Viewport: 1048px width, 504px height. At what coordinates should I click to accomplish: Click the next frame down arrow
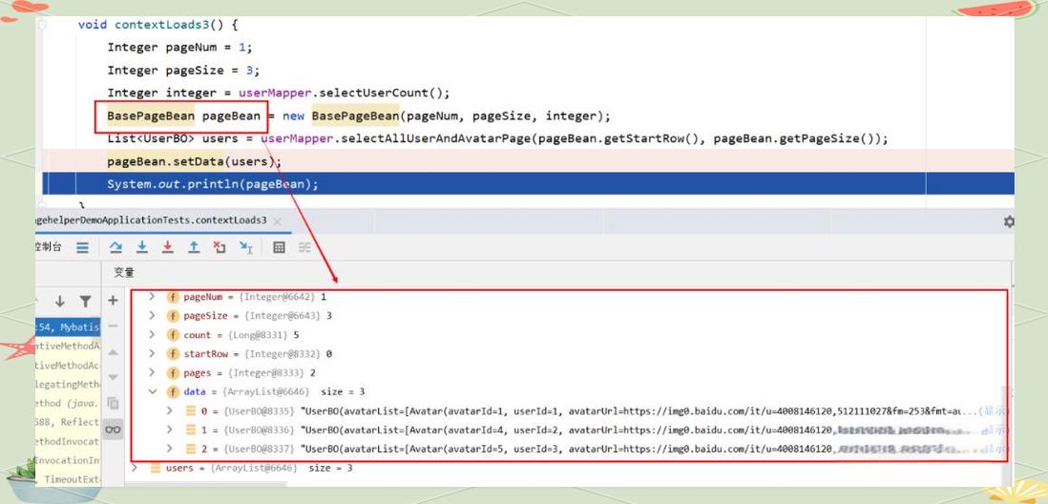point(59,302)
